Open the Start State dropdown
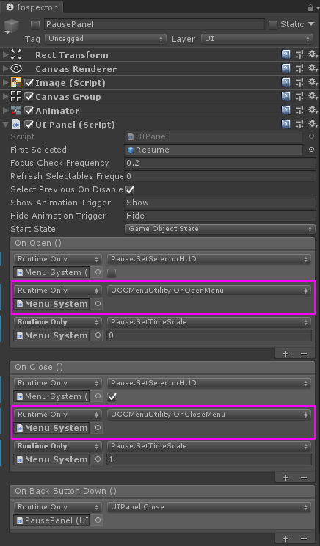Image resolution: width=320 pixels, height=546 pixels. click(x=219, y=229)
